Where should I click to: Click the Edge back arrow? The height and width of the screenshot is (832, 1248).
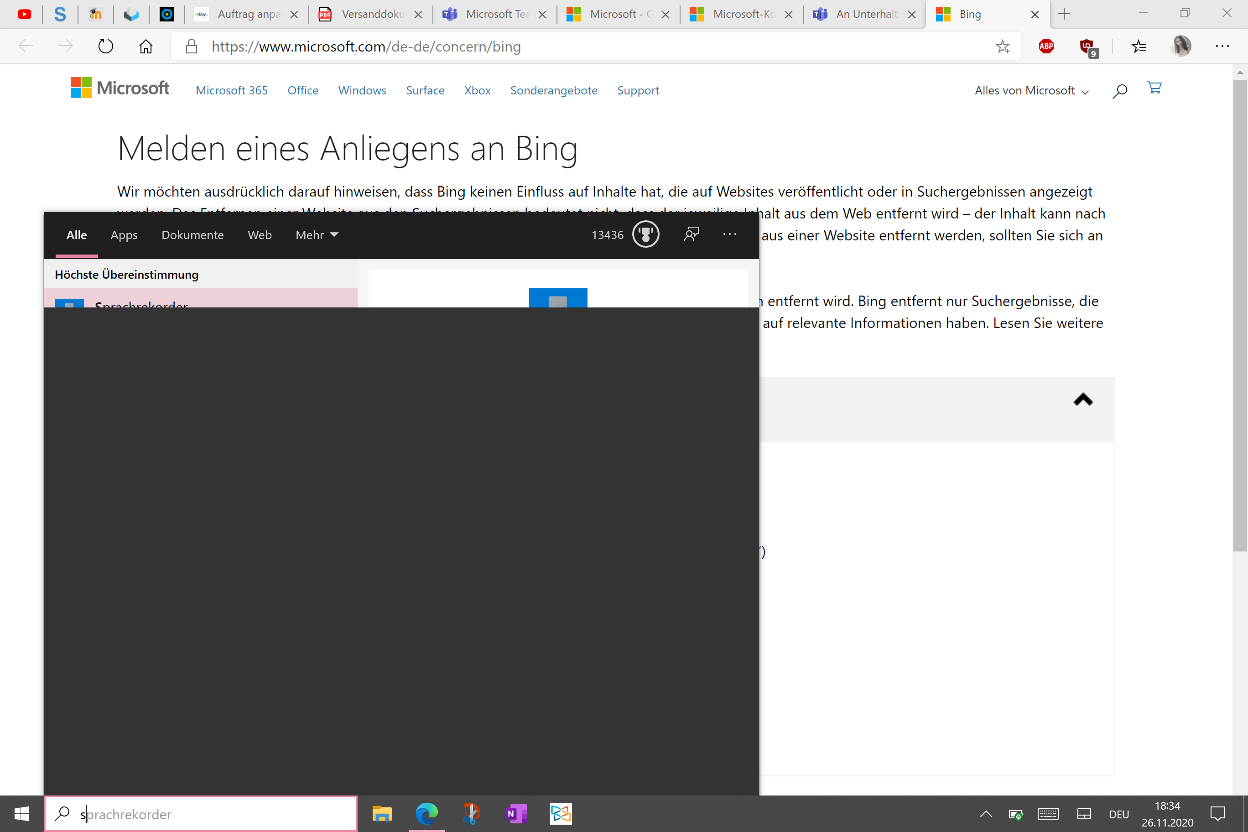[x=26, y=47]
